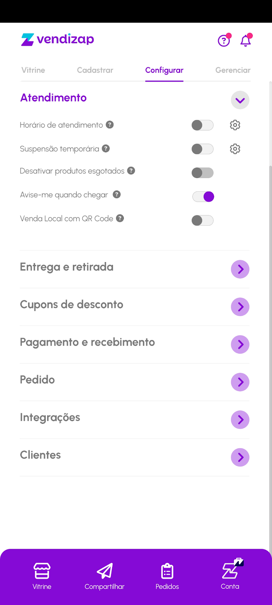272x605 pixels.
Task: Go to Vitrine in bottom navigation
Action: pos(42,576)
